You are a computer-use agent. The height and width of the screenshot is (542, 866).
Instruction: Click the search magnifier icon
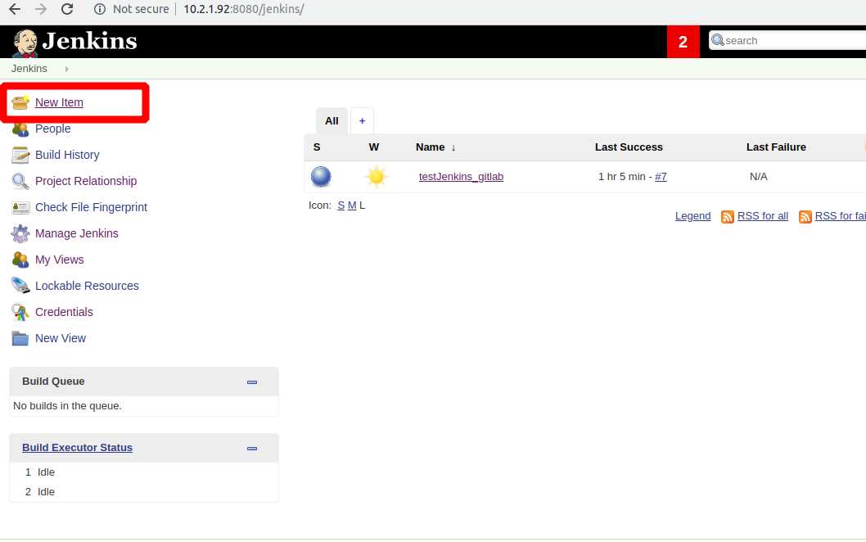coord(717,40)
